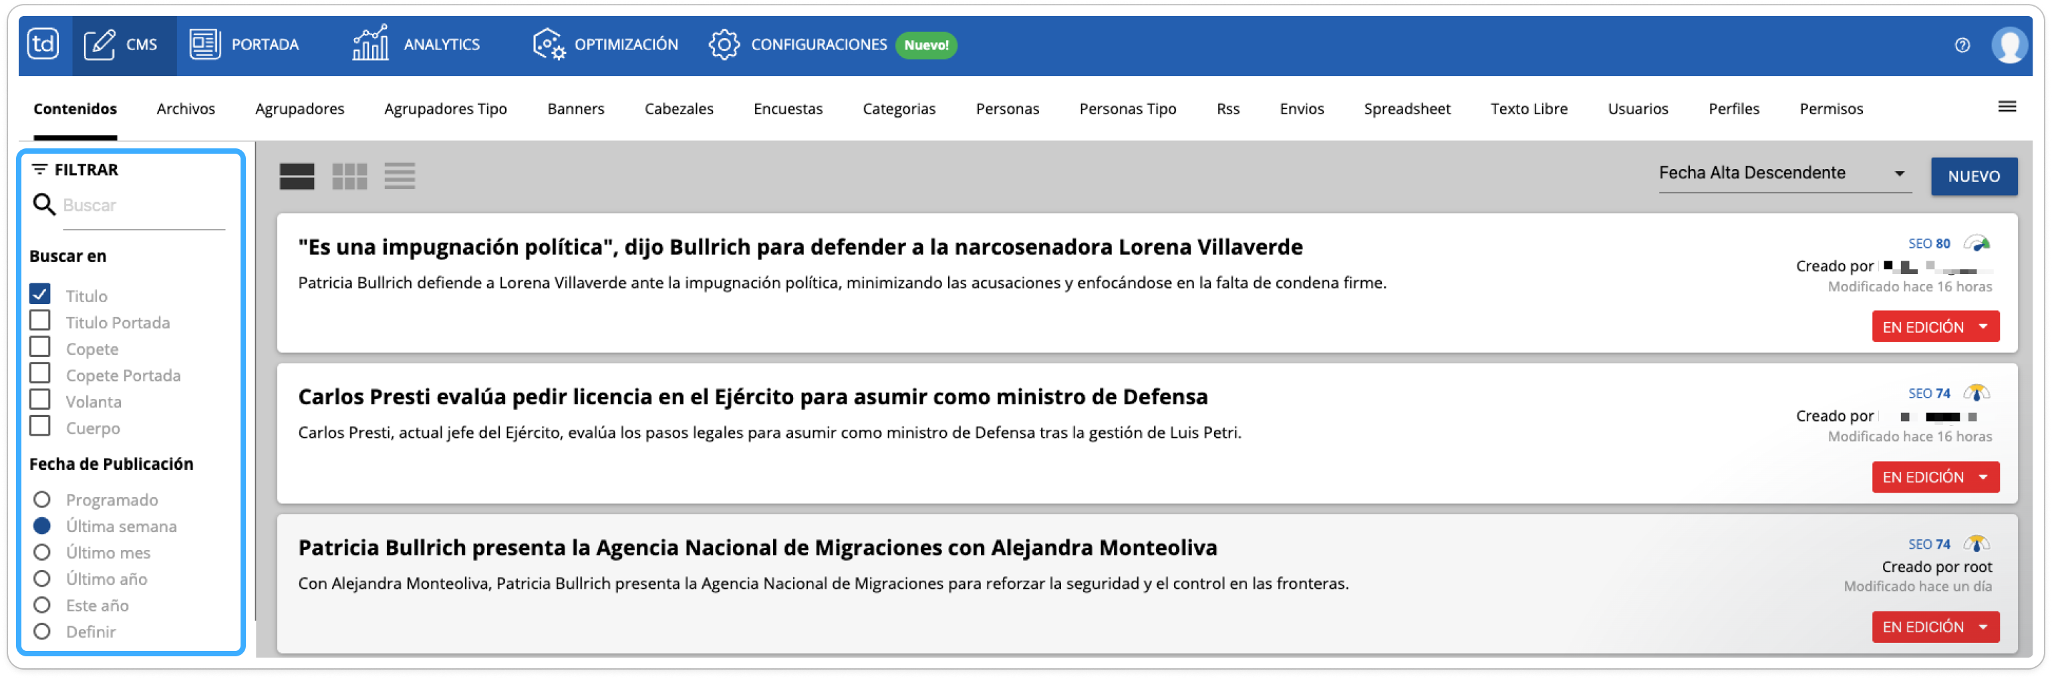Open the hamburger menu at right
The width and height of the screenshot is (2052, 679).
2007,107
